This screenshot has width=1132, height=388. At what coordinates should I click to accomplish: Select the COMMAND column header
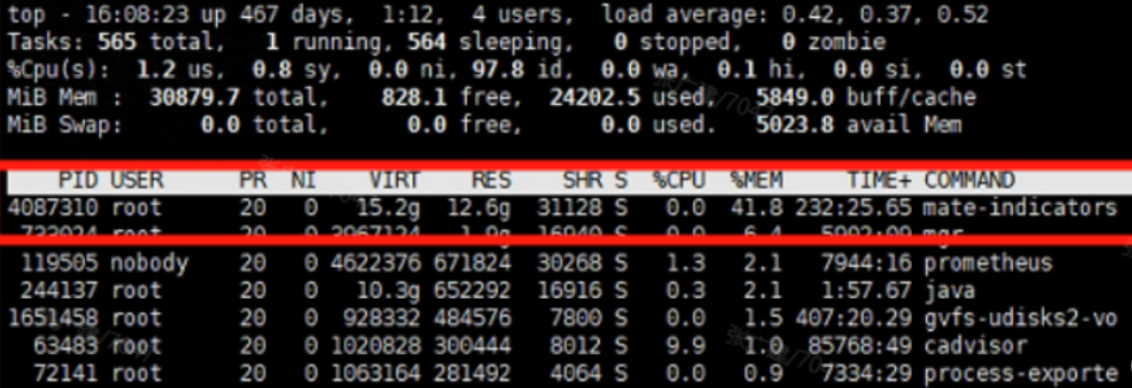point(970,180)
